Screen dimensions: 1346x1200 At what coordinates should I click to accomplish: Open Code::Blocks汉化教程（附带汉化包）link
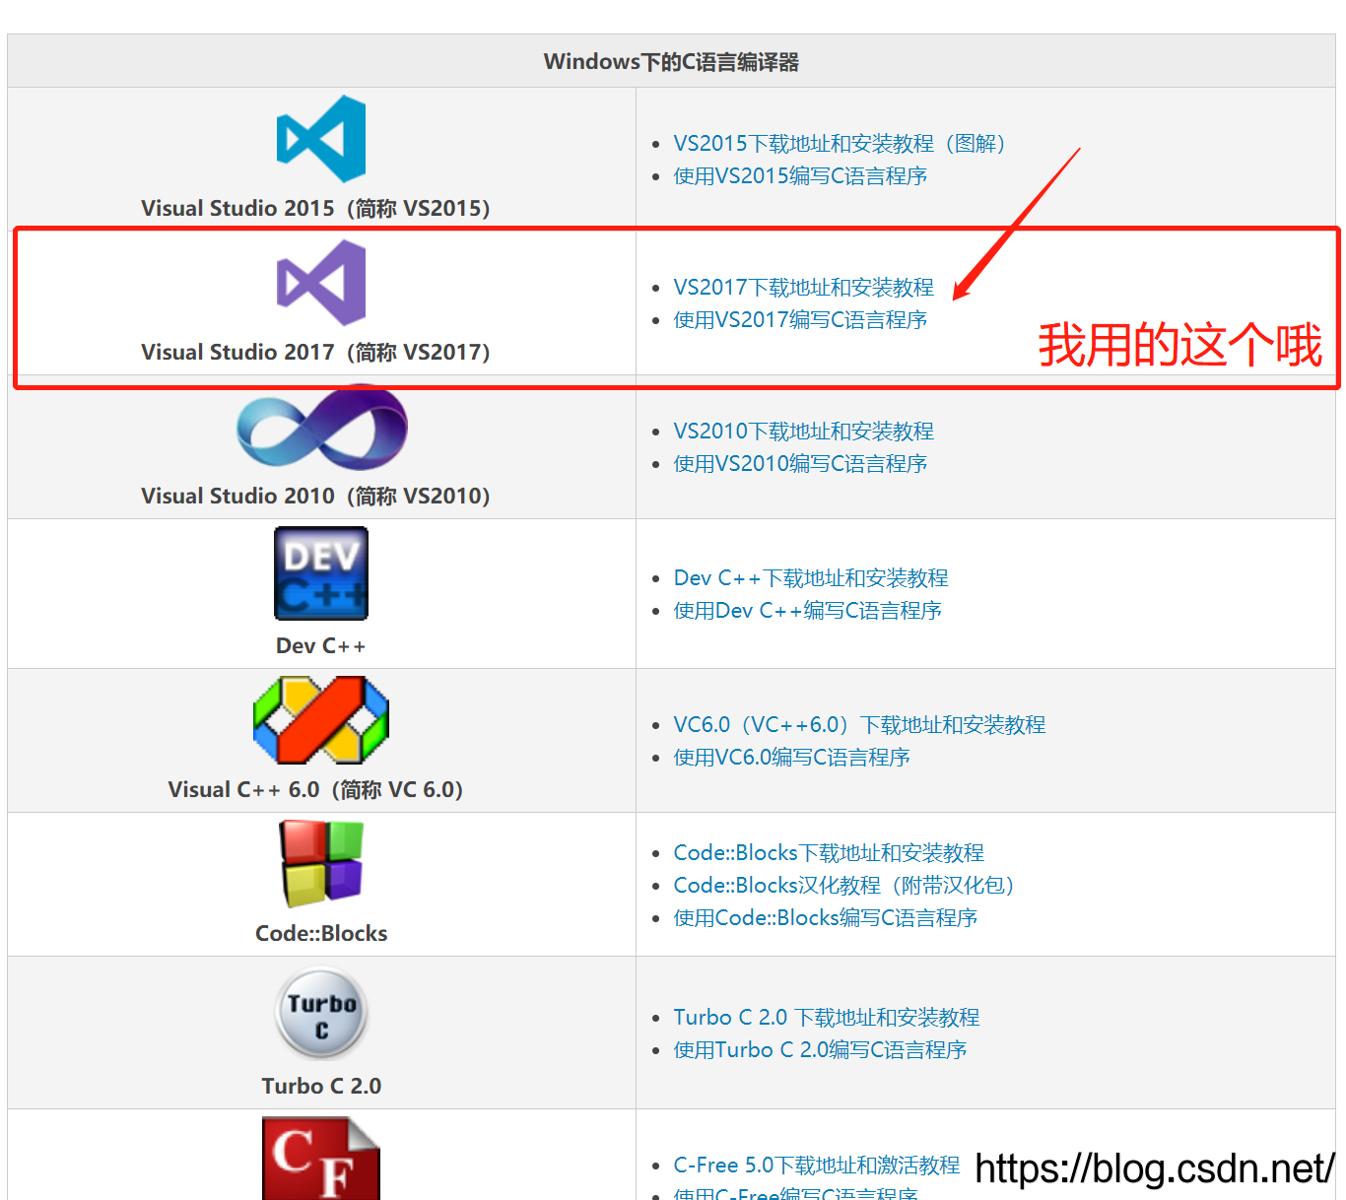pyautogui.click(x=843, y=886)
